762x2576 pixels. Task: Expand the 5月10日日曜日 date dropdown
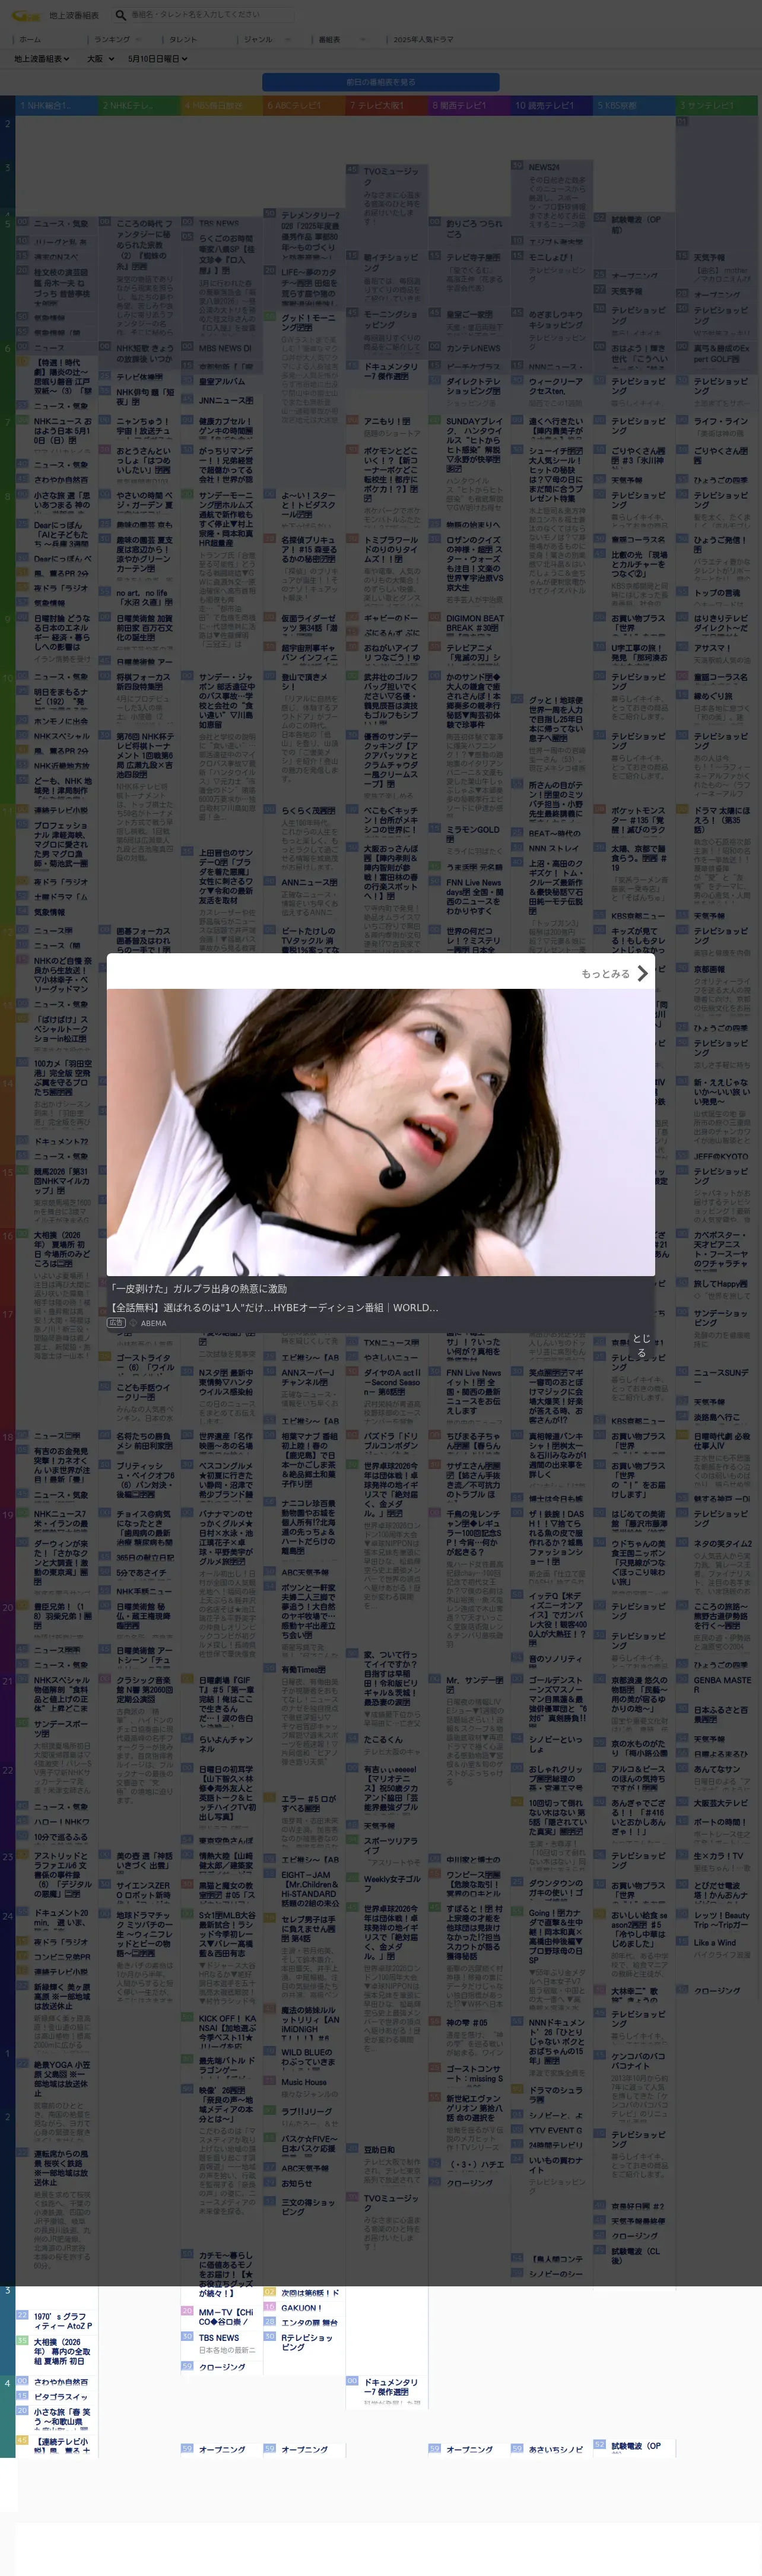pos(158,59)
